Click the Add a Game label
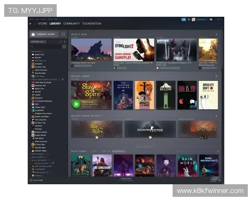 point(38,180)
